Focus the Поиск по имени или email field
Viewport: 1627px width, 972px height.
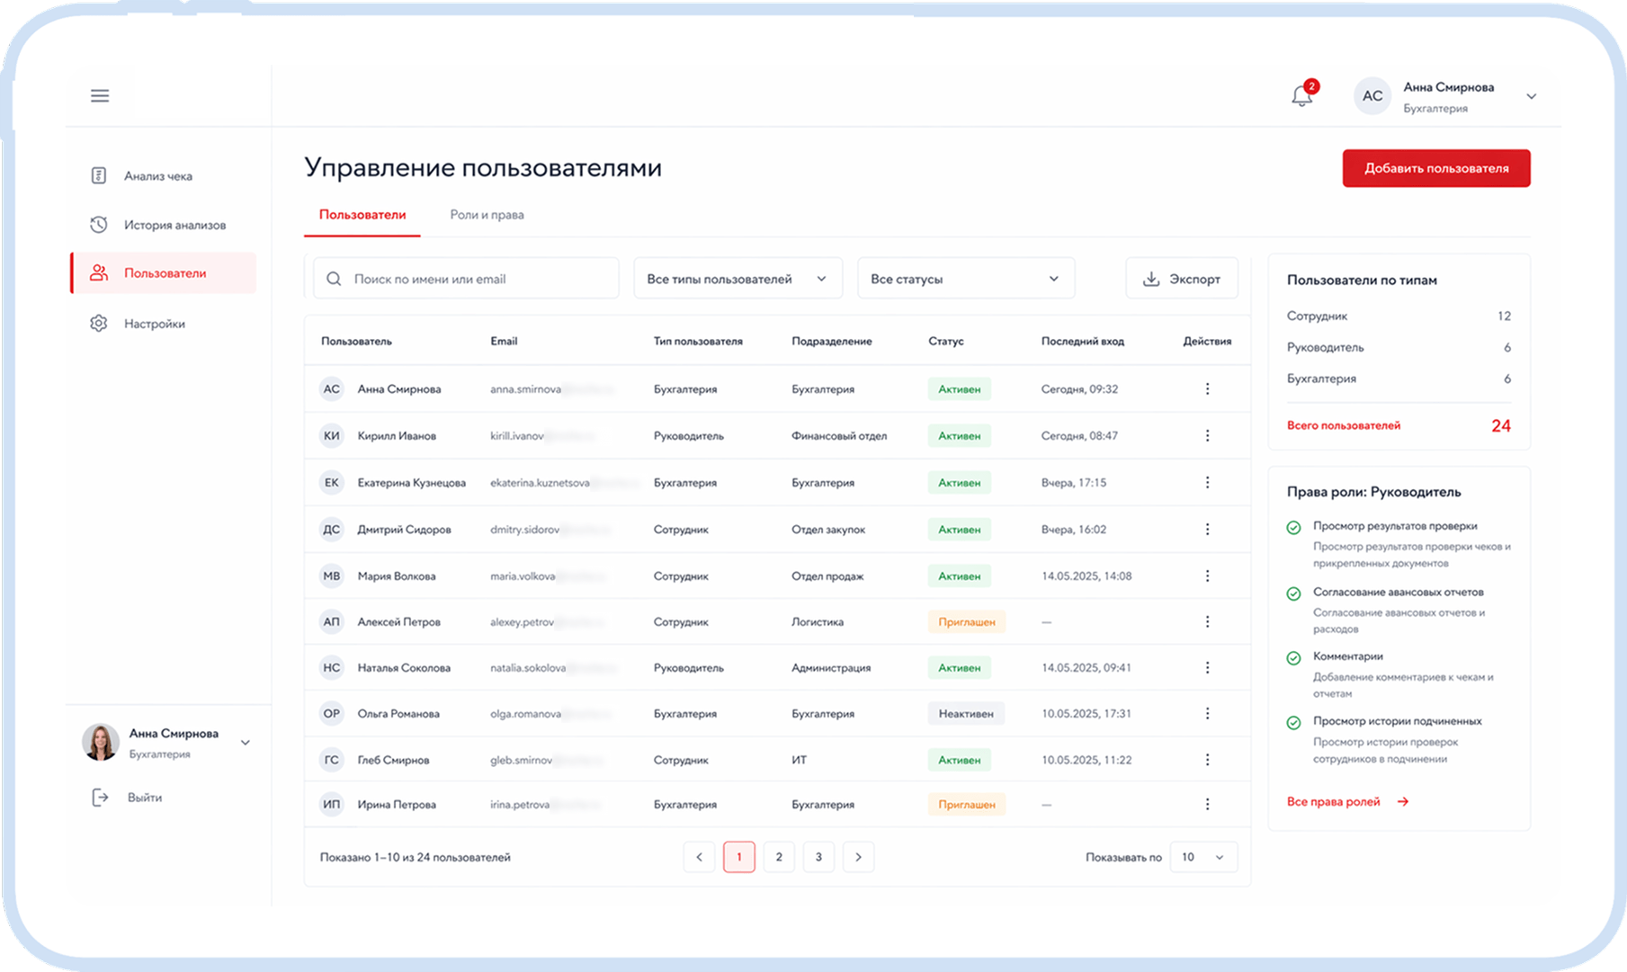coord(466,279)
